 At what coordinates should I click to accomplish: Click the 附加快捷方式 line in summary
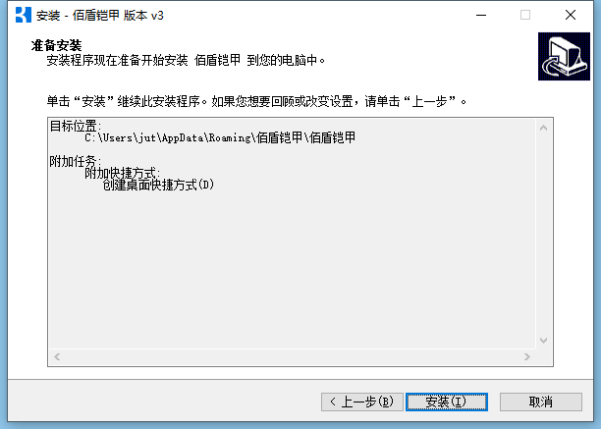[x=123, y=173]
